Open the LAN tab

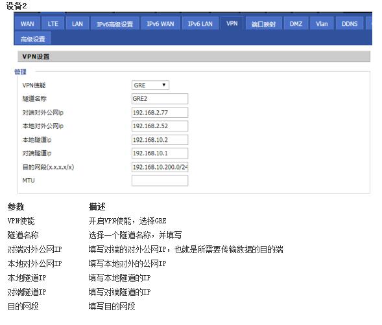click(77, 23)
